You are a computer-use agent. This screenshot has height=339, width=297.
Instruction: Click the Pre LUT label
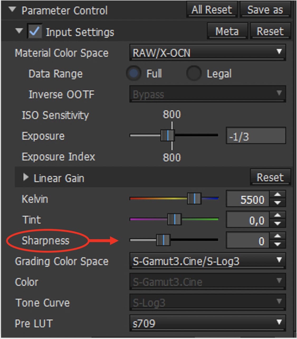point(34,323)
